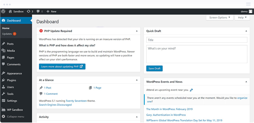Focus the What's on your mind textarea
This screenshot has width=254, height=123.
[x=197, y=54]
